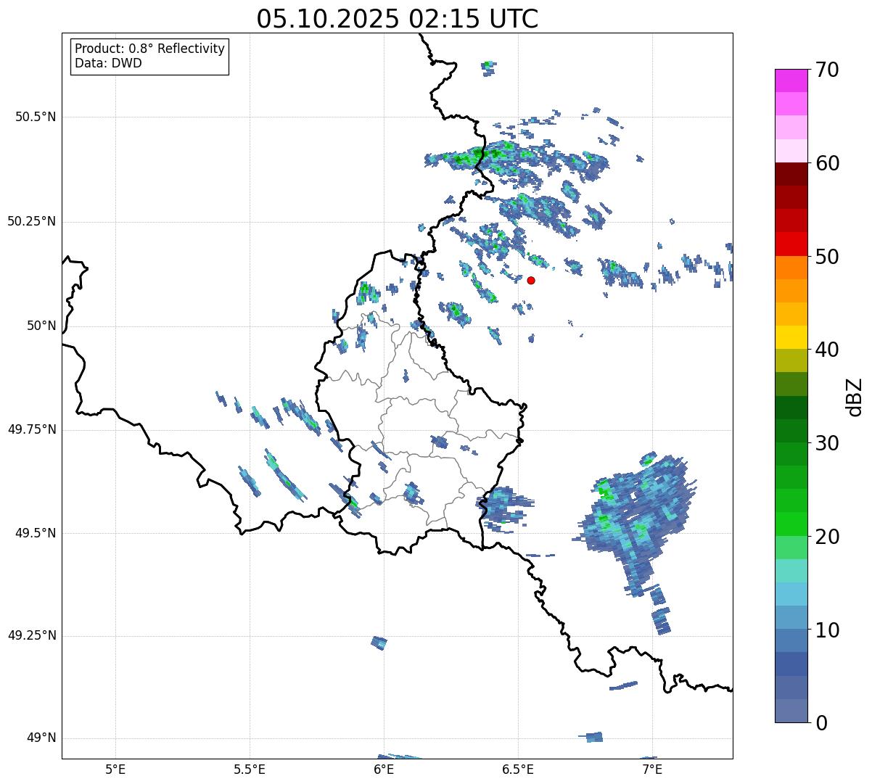Click the 5°E longitude label
The height and width of the screenshot is (784, 872).
pyautogui.click(x=115, y=769)
